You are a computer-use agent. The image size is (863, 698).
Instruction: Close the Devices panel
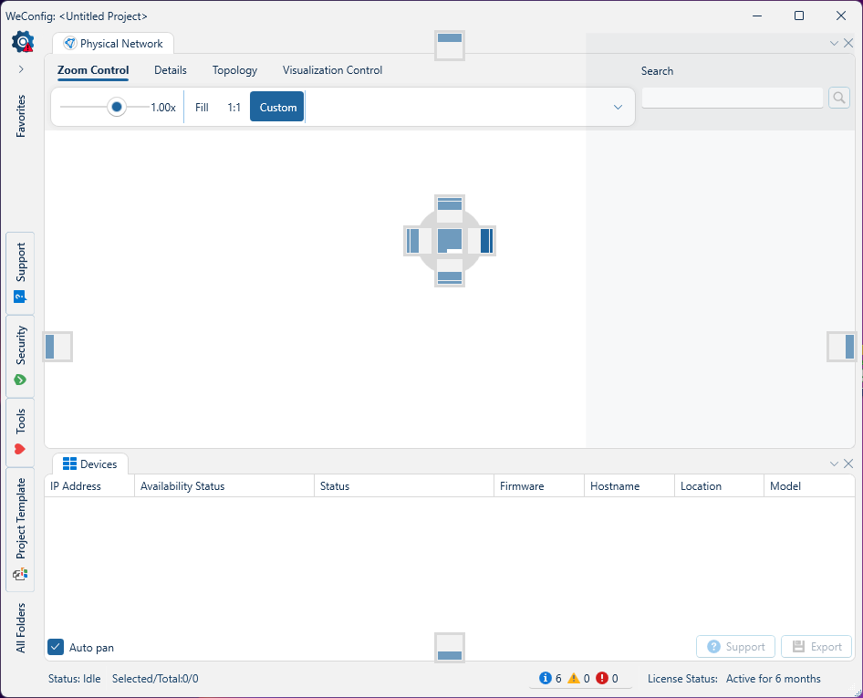(x=848, y=464)
